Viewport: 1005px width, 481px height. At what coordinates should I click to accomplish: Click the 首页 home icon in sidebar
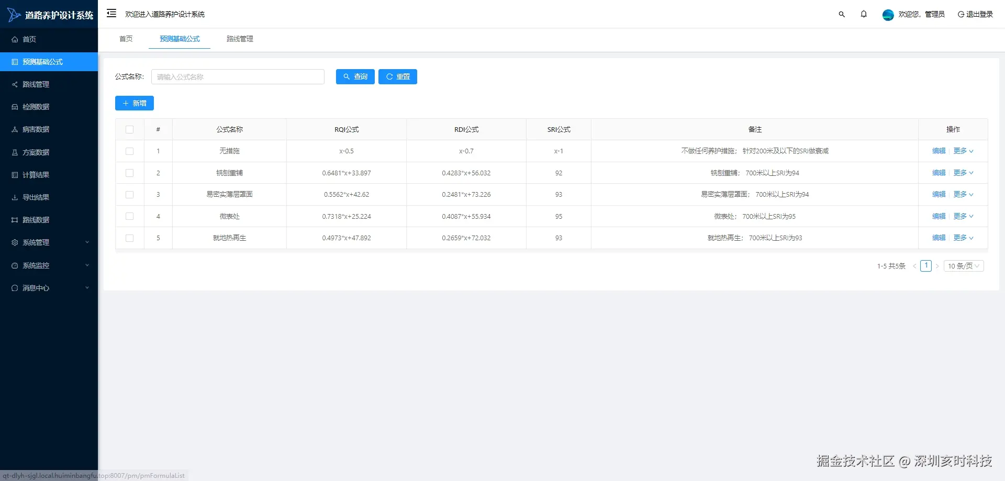pos(15,39)
